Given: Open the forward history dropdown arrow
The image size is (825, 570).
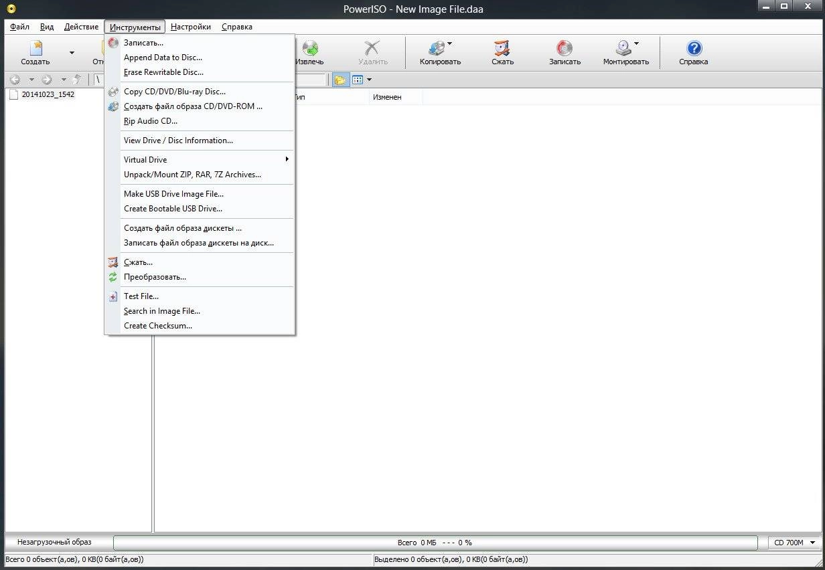Looking at the screenshot, I should pyautogui.click(x=64, y=80).
